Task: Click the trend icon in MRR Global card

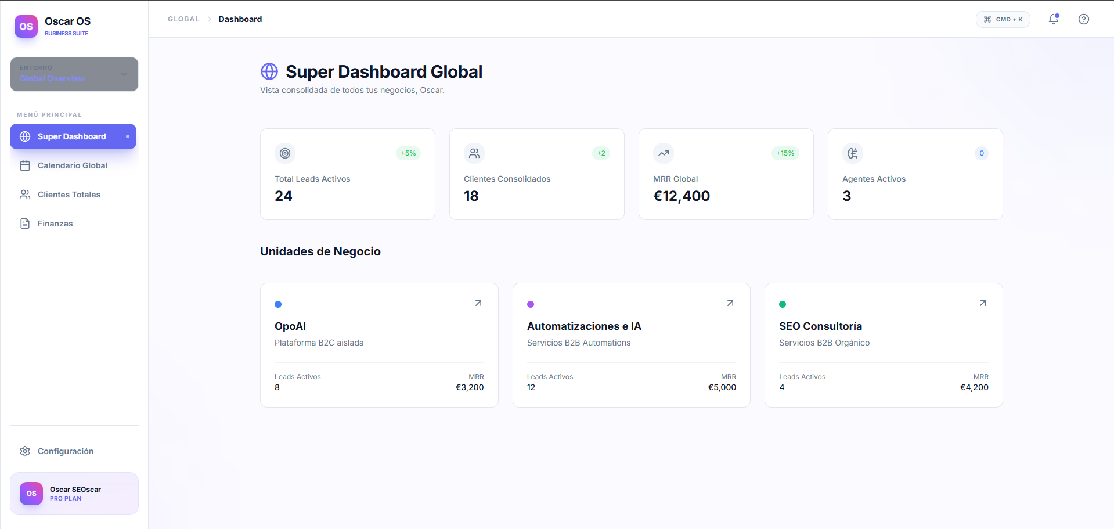Action: 663,153
